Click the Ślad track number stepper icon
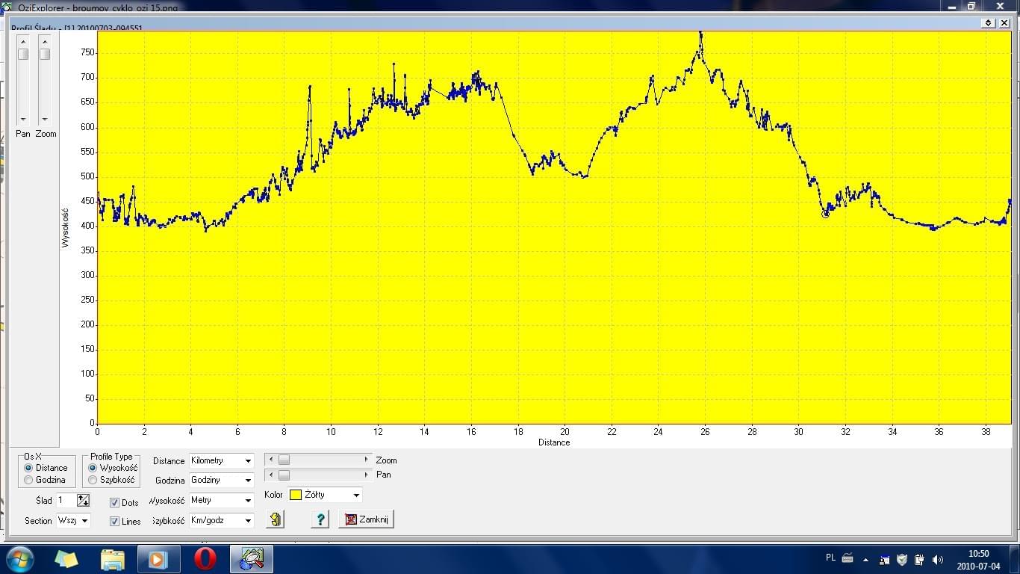1020x574 pixels. (83, 500)
